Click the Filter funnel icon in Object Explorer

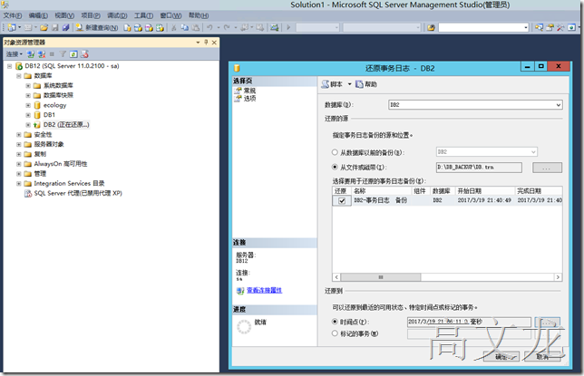pos(63,54)
